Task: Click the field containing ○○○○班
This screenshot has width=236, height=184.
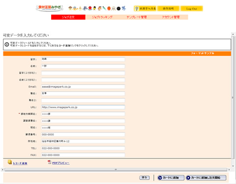Action: [83, 128]
